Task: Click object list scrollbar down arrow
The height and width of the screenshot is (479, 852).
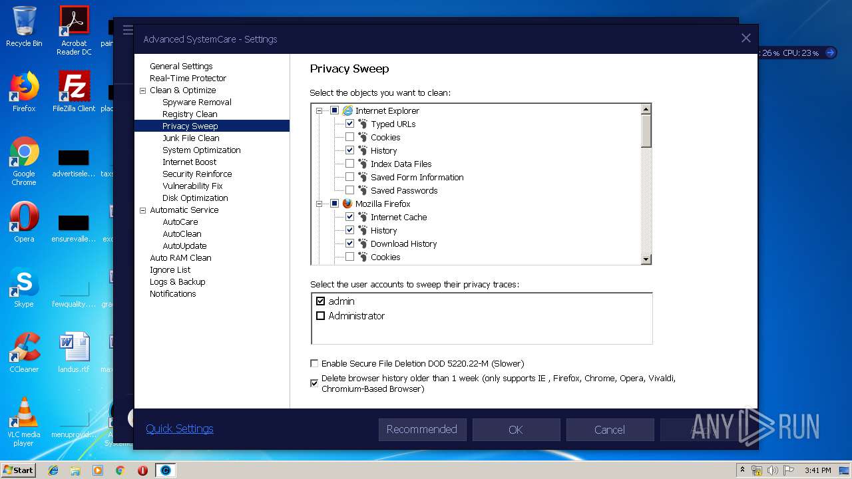Action: tap(646, 259)
